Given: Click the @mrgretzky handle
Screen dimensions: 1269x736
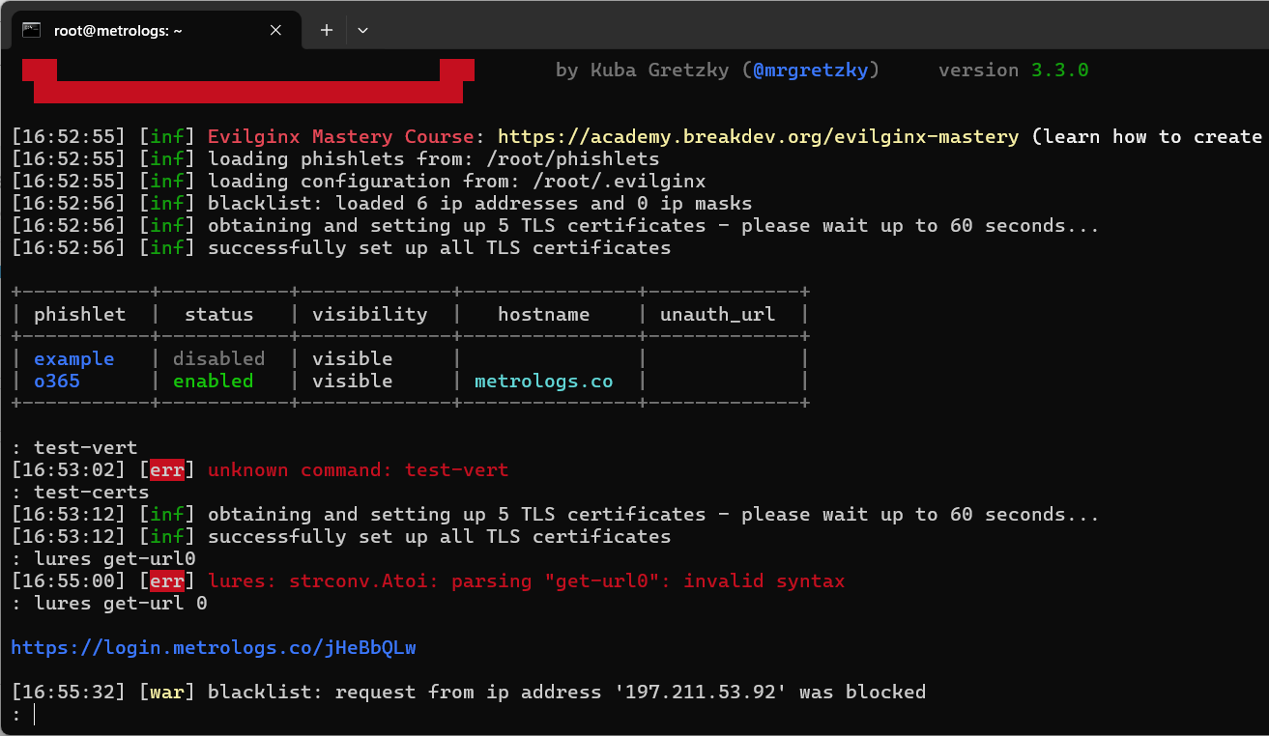Looking at the screenshot, I should [x=811, y=70].
